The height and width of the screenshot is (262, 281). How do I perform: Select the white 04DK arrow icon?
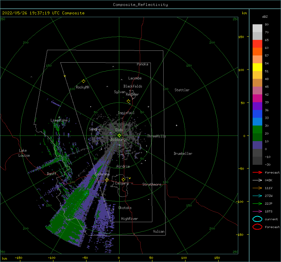257,180
